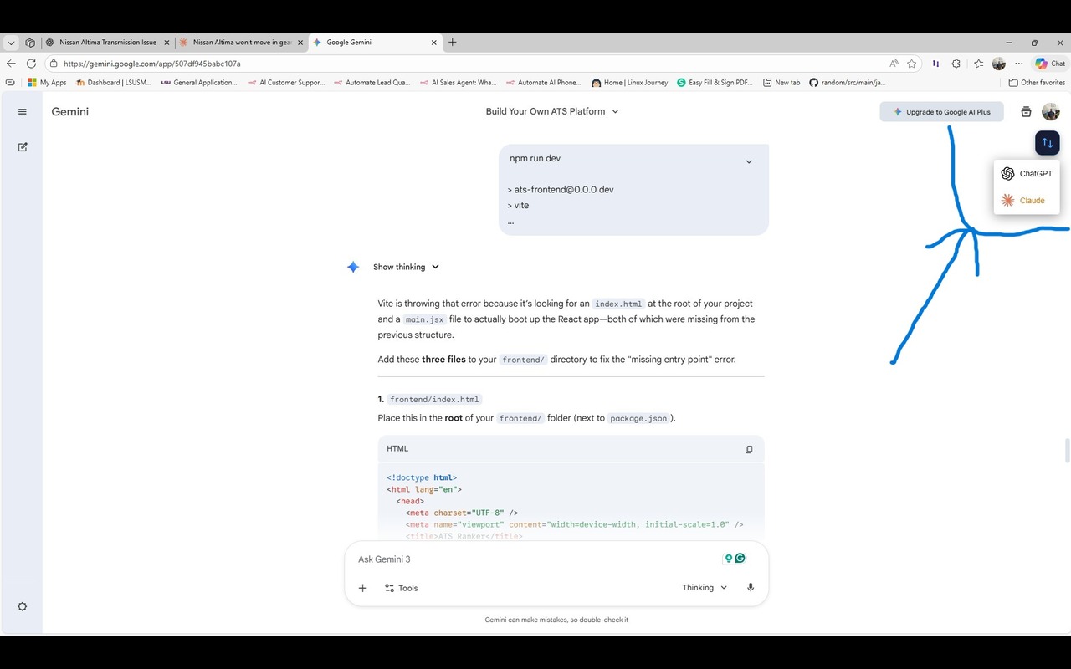
Task: Open the tab search dropdown arrow
Action: tap(11, 43)
